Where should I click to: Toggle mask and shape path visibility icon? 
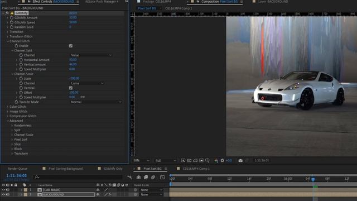(195, 160)
